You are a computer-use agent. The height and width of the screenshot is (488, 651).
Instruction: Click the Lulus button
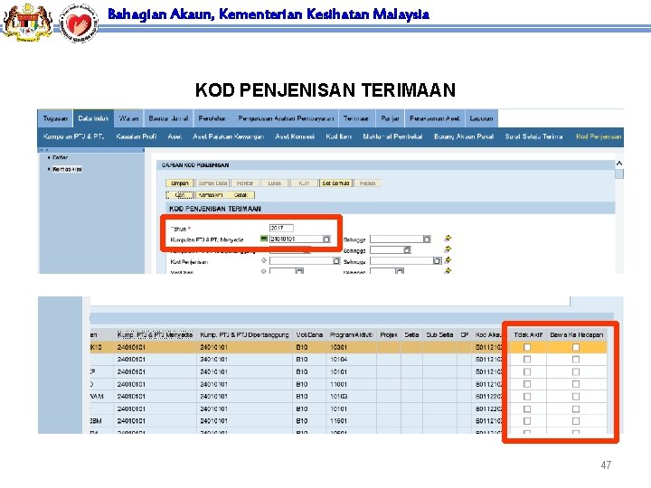click(275, 183)
